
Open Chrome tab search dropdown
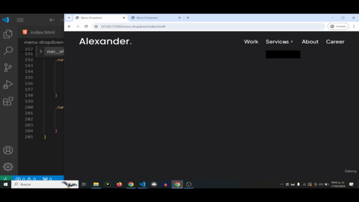(x=68, y=17)
